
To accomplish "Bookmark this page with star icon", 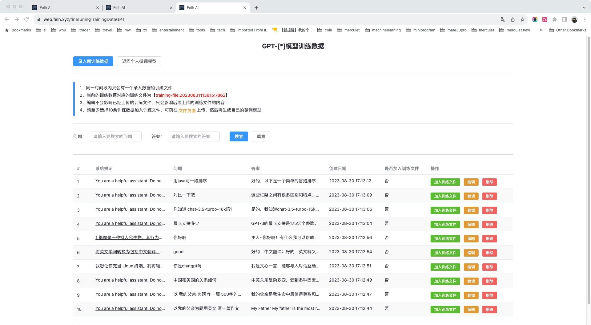I will click(x=523, y=19).
